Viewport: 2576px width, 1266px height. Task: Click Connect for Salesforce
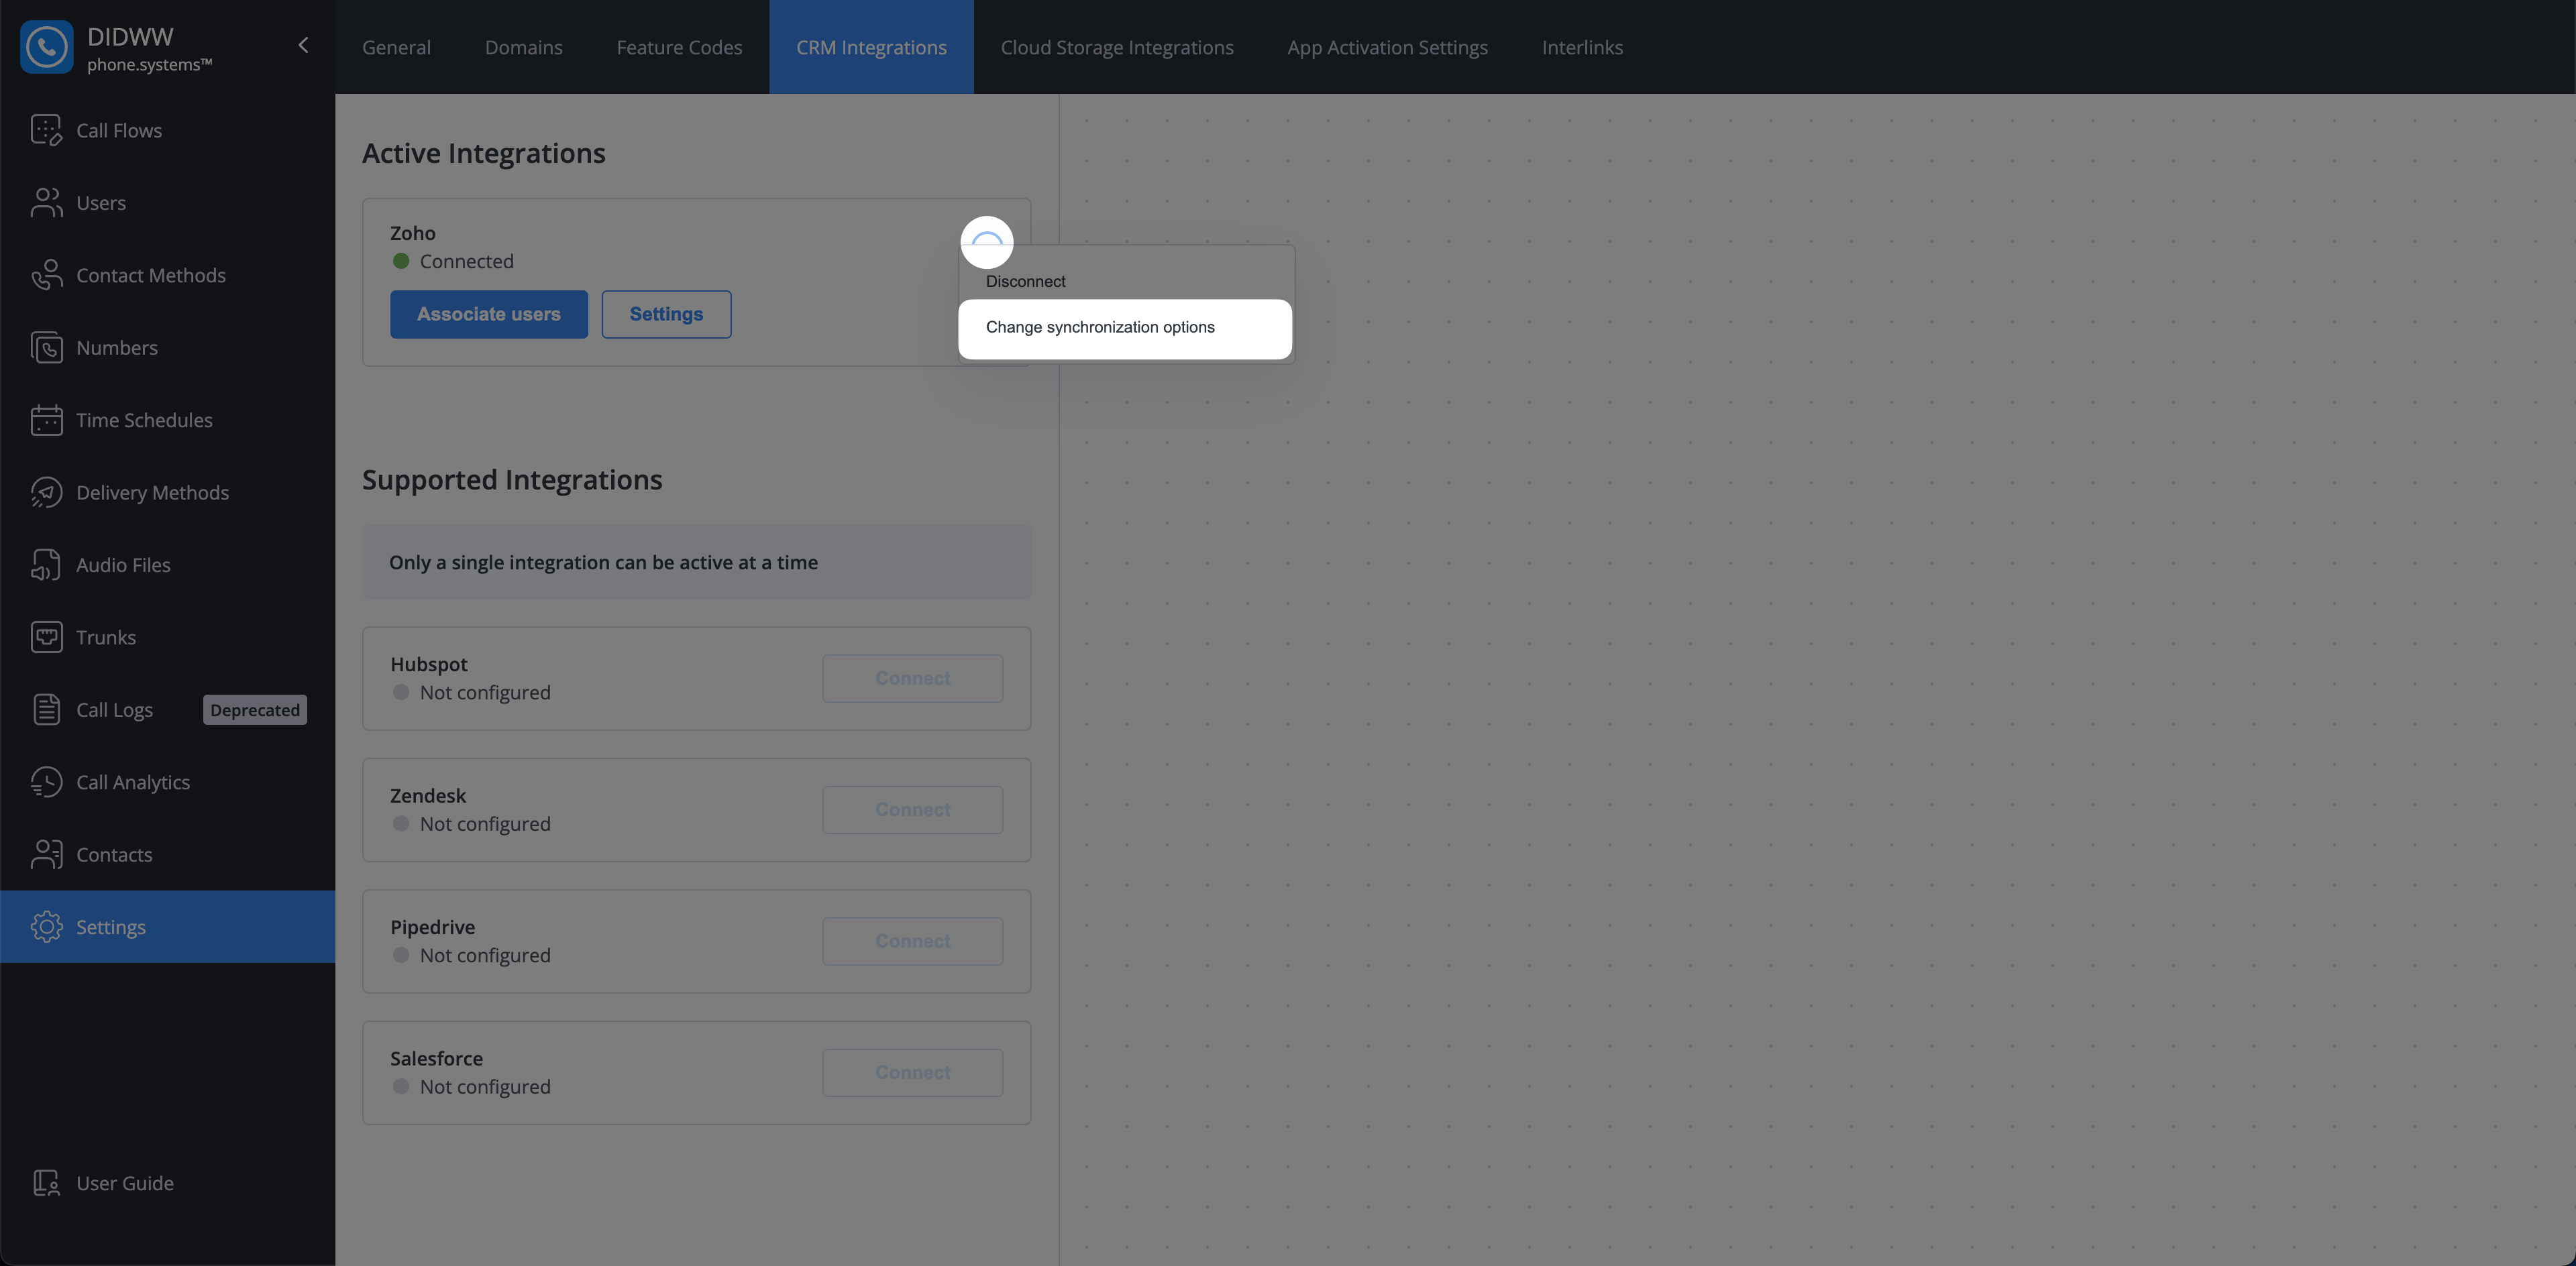coord(912,1072)
